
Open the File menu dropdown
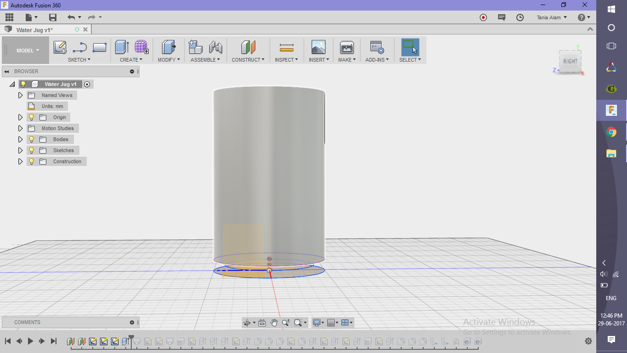(x=31, y=17)
